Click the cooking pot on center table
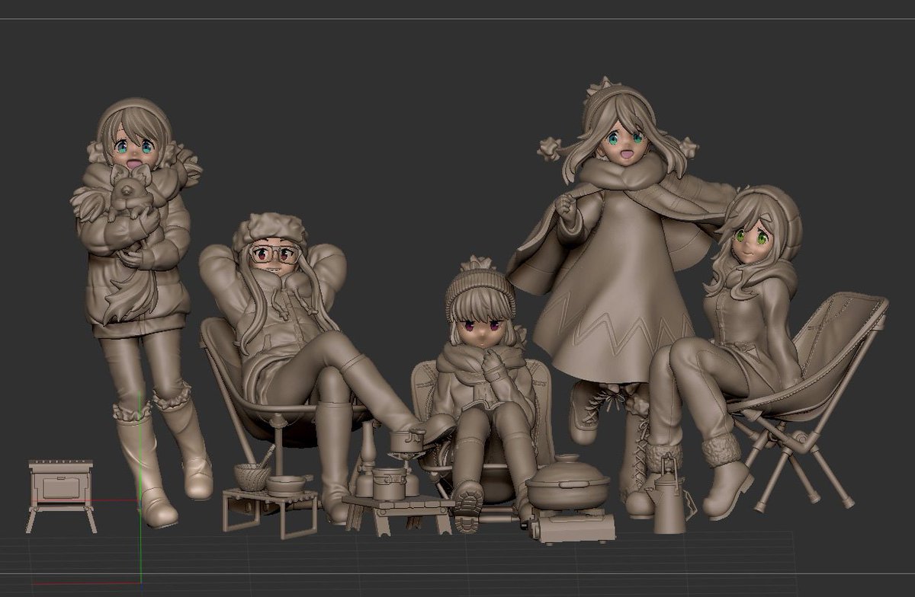The image size is (915, 597). (x=390, y=484)
